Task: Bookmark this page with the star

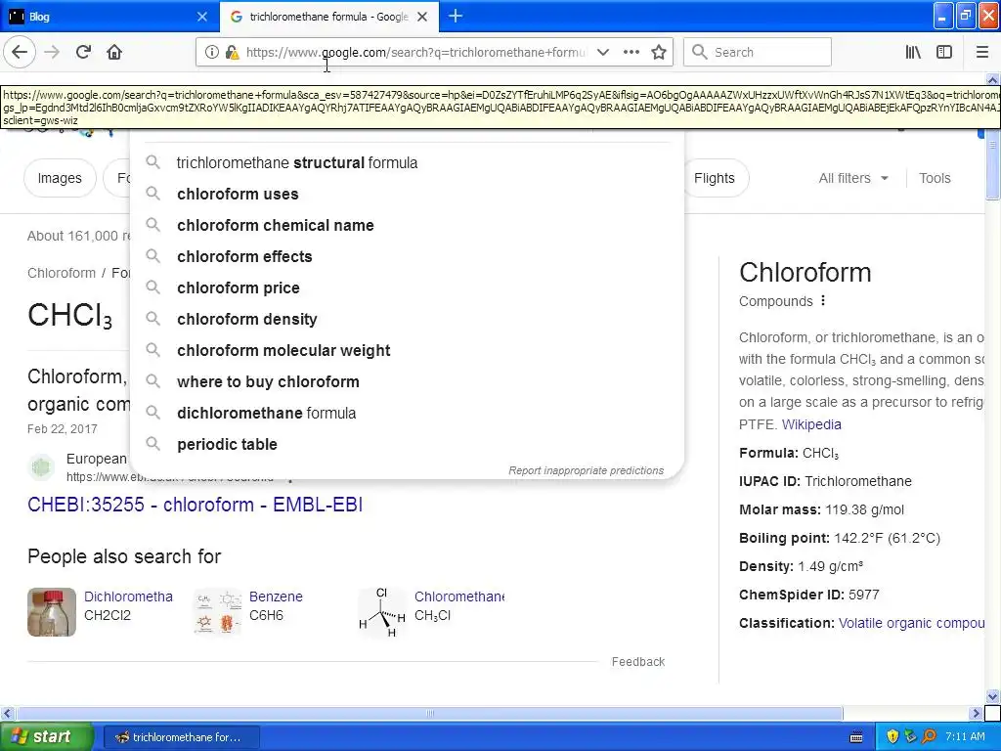Action: pos(659,53)
